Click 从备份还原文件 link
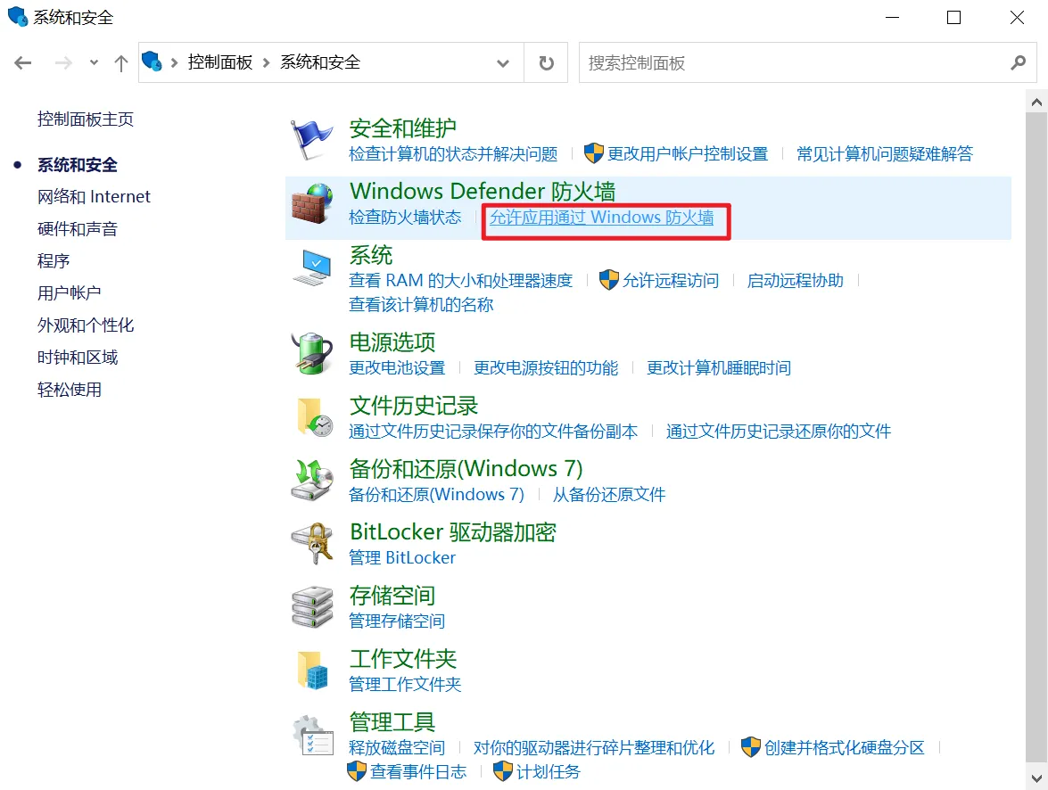The height and width of the screenshot is (790, 1048). [609, 495]
